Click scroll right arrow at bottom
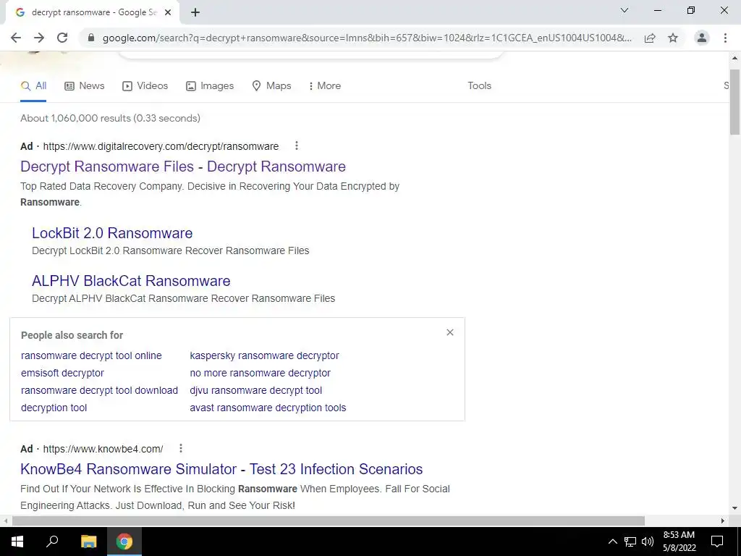741x556 pixels. point(723,521)
